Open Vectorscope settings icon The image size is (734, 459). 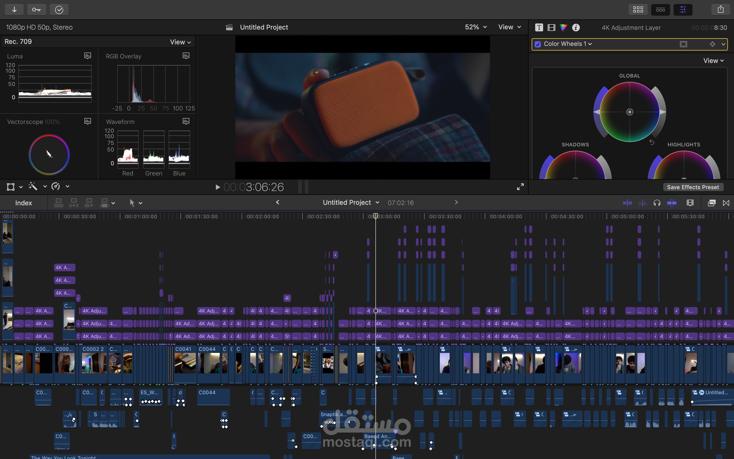(88, 121)
